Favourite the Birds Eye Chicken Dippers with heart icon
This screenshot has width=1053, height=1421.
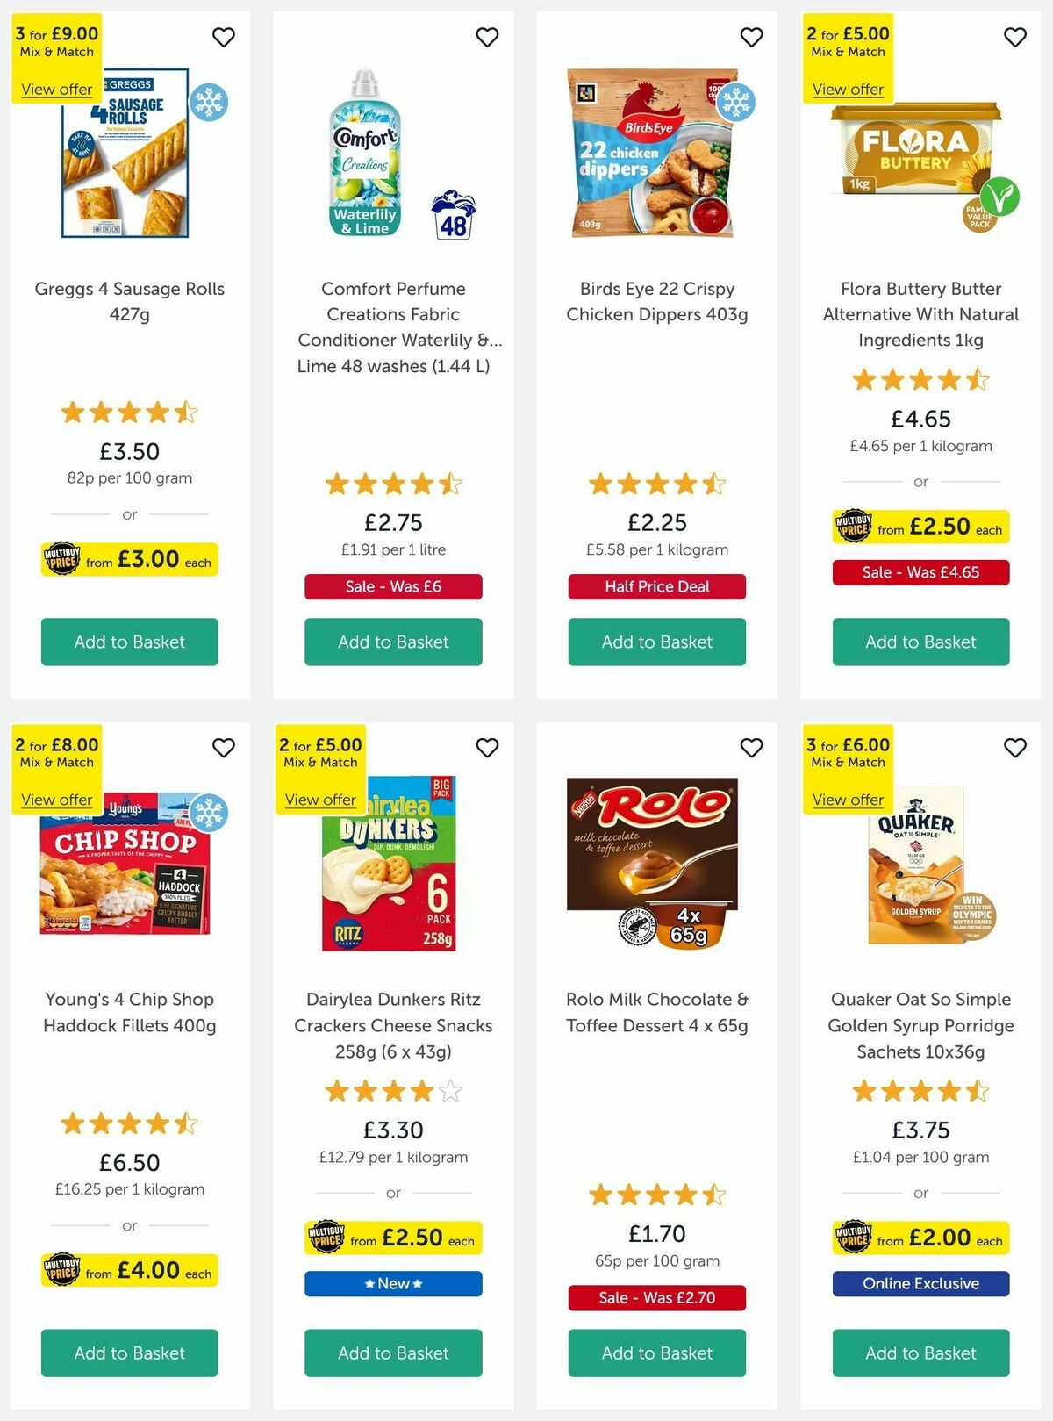point(750,38)
